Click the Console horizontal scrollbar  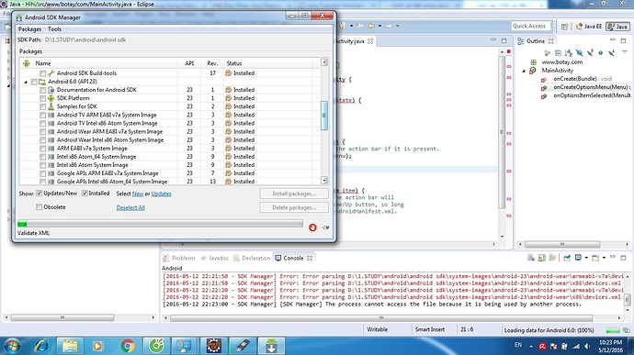pyautogui.click(x=381, y=318)
